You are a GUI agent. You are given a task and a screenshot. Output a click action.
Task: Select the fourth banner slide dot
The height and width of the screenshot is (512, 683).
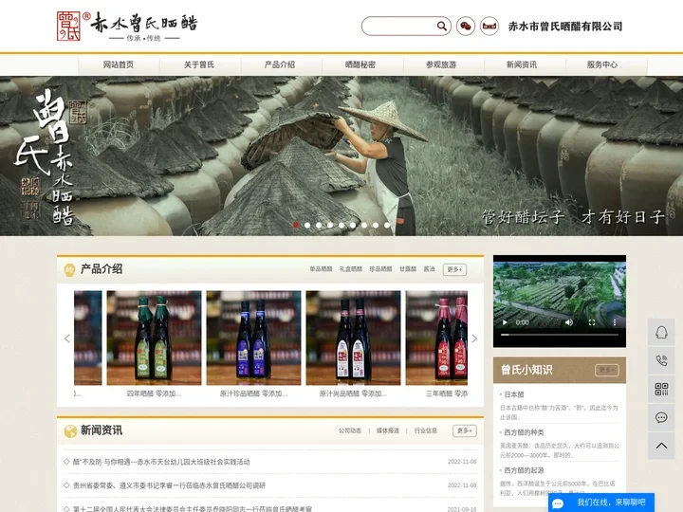330,225
